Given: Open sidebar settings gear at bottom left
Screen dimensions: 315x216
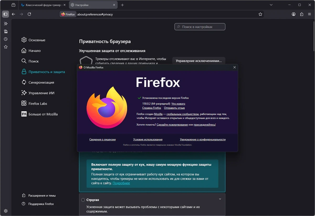Looking at the screenshot, I should click(x=6, y=211).
